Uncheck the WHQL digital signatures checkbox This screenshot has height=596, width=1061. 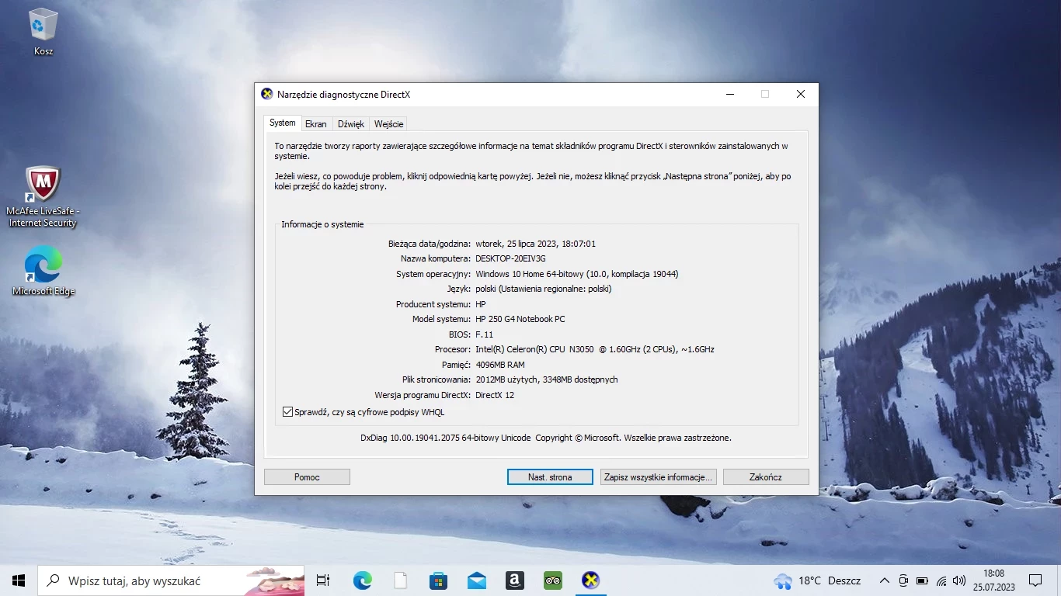(x=288, y=412)
